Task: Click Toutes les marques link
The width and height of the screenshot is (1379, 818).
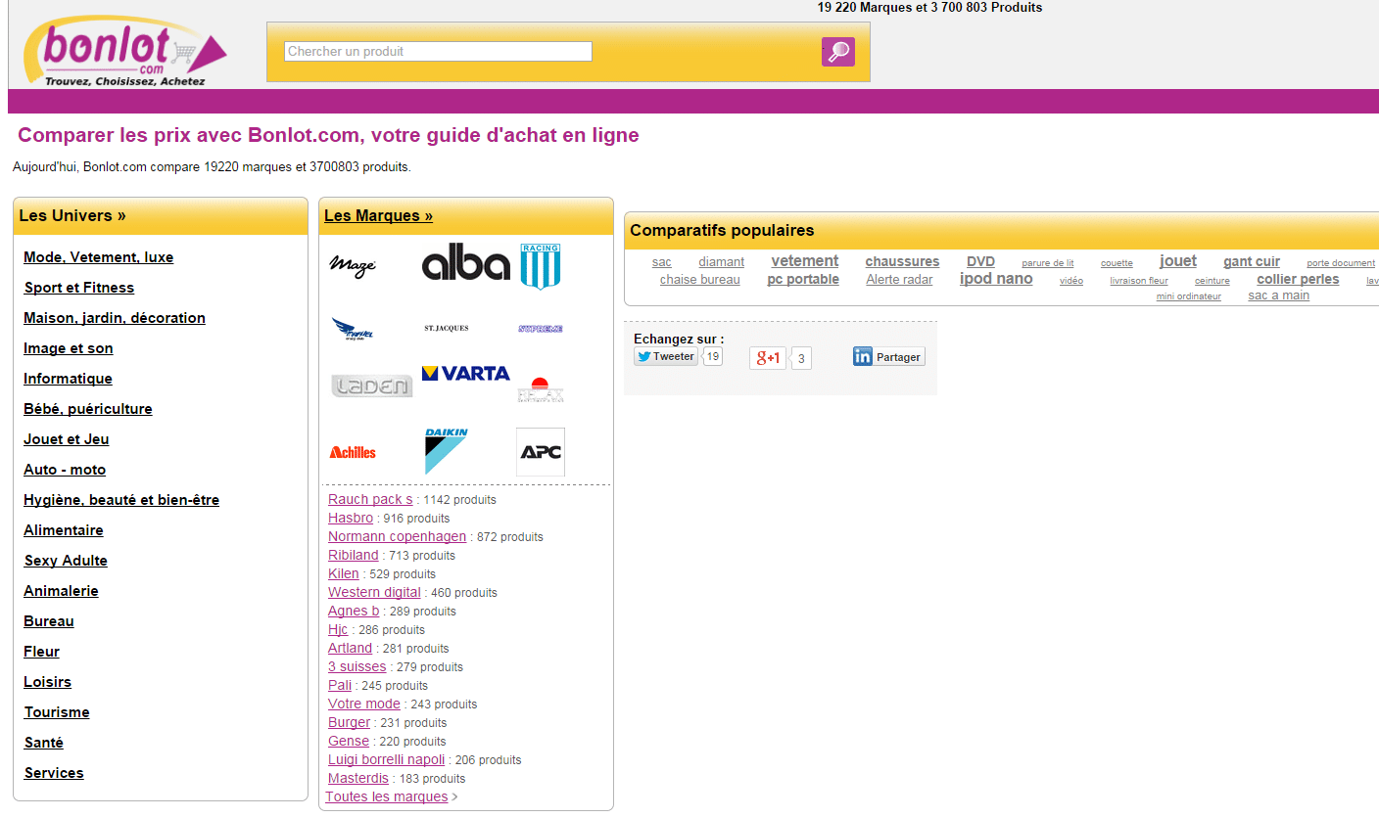Action: (x=387, y=796)
